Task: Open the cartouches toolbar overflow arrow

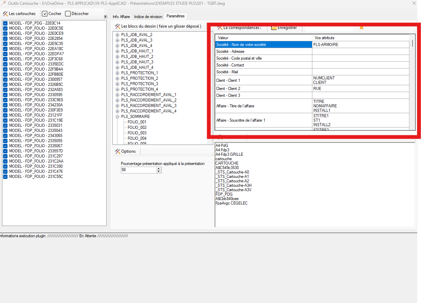Action: 105,17
